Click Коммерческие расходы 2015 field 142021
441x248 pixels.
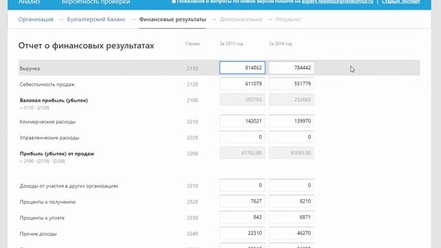243,121
